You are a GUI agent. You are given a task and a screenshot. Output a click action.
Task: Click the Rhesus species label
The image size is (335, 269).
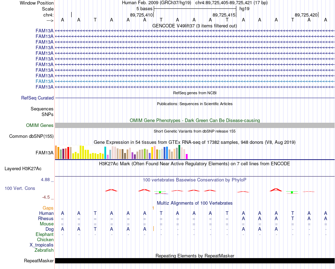click(x=46, y=218)
